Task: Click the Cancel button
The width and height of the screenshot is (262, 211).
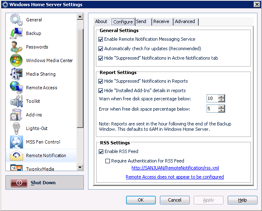Action: 175,200
